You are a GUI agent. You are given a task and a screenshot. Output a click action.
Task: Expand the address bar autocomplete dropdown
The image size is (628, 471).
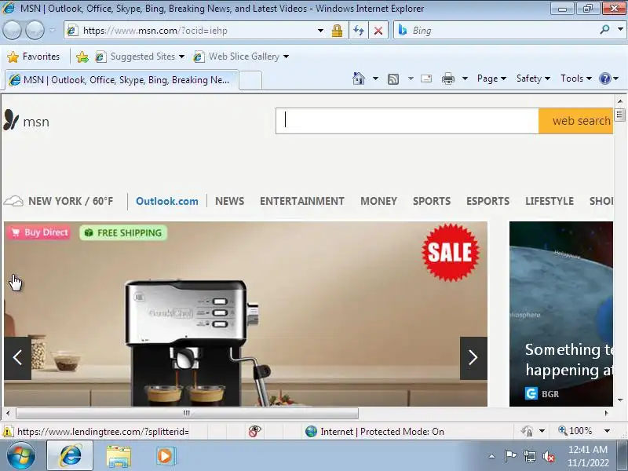coord(320,31)
